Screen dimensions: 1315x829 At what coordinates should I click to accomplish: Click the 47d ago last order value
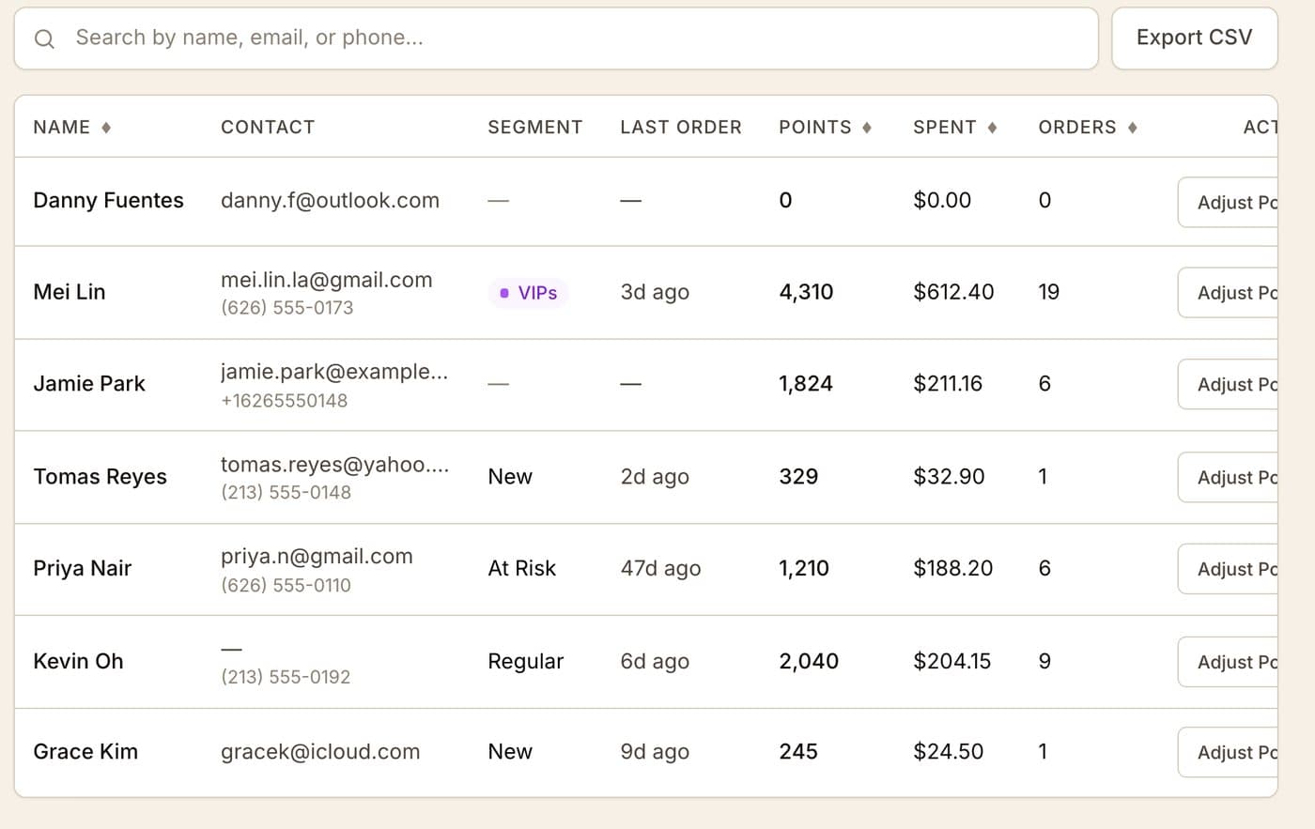660,568
